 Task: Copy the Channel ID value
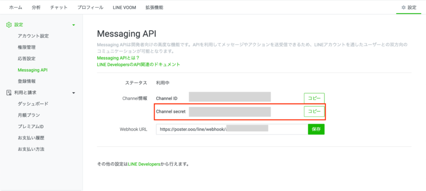tap(314, 98)
